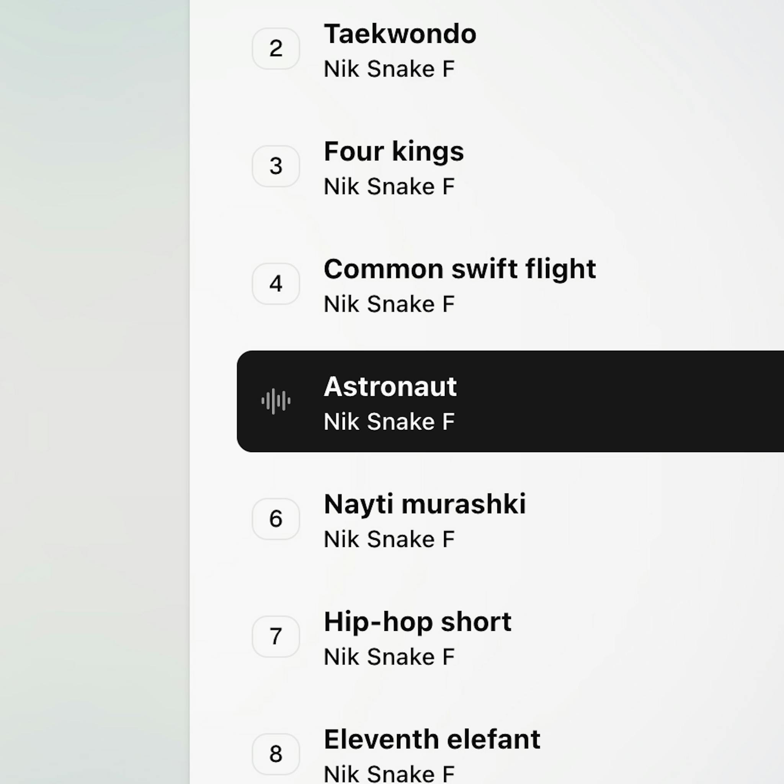Click the number 6 badge beside Nayti murashki
Image resolution: width=784 pixels, height=784 pixels.
coord(276,519)
